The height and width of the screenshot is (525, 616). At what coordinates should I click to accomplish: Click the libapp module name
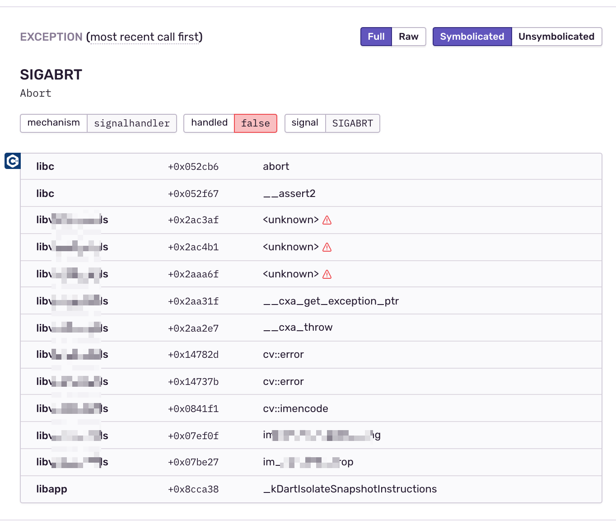point(51,489)
